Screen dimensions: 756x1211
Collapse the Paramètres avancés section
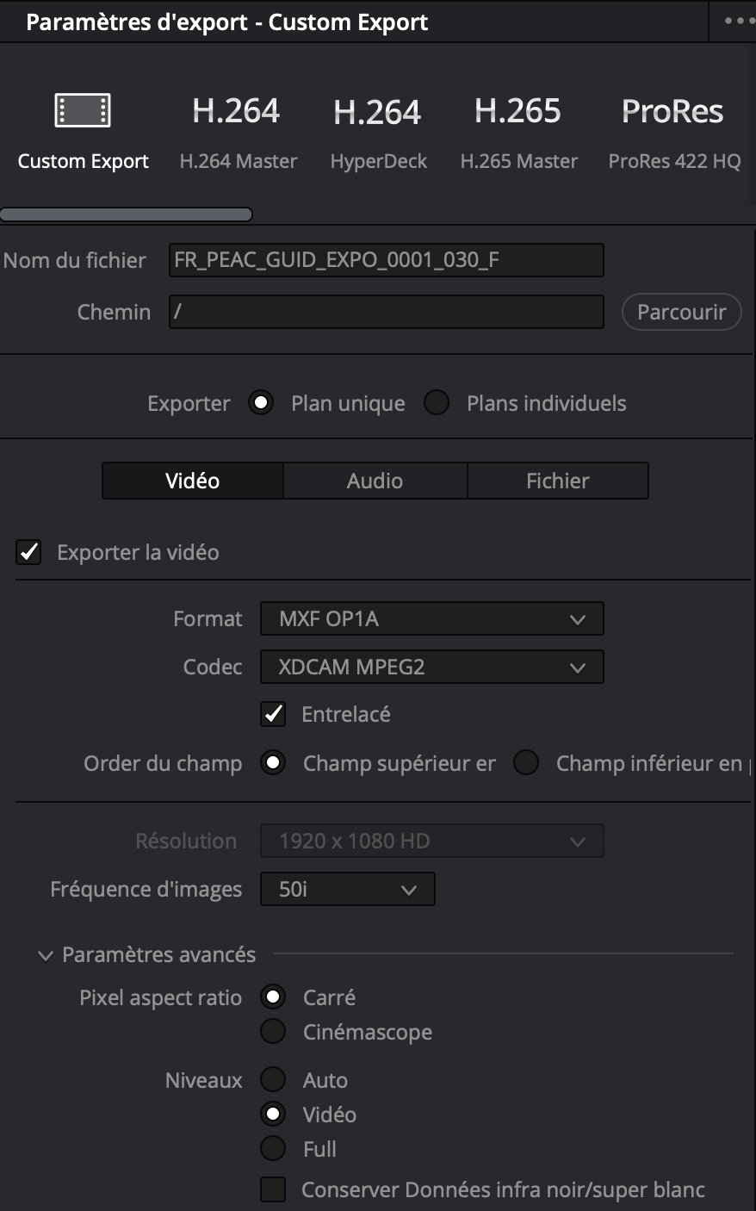(x=46, y=955)
